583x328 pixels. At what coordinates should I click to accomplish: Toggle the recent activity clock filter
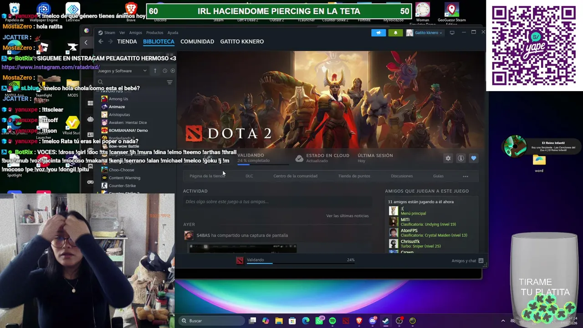(165, 71)
